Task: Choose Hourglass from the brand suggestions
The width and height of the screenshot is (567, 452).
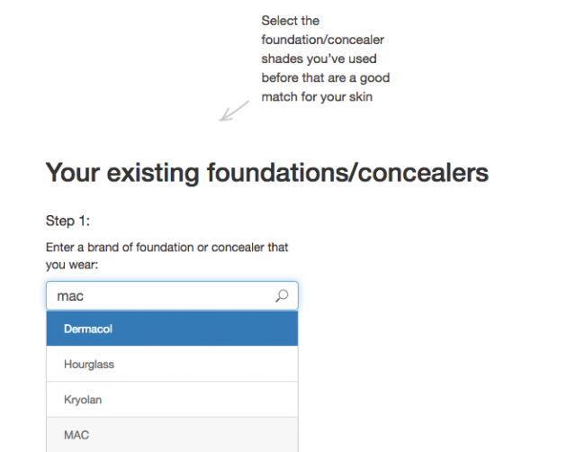Action: coord(172,364)
